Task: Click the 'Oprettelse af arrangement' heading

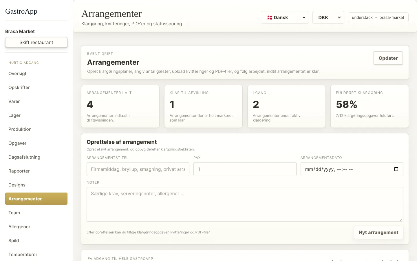Action: pyautogui.click(x=122, y=142)
